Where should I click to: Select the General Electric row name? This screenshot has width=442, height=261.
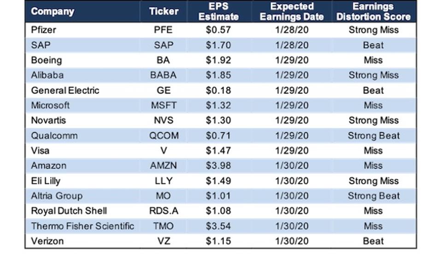(65, 91)
